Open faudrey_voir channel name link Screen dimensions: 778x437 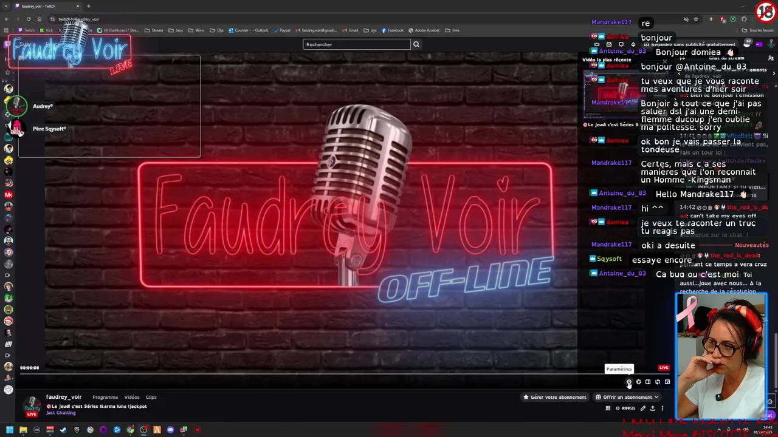pyautogui.click(x=64, y=397)
